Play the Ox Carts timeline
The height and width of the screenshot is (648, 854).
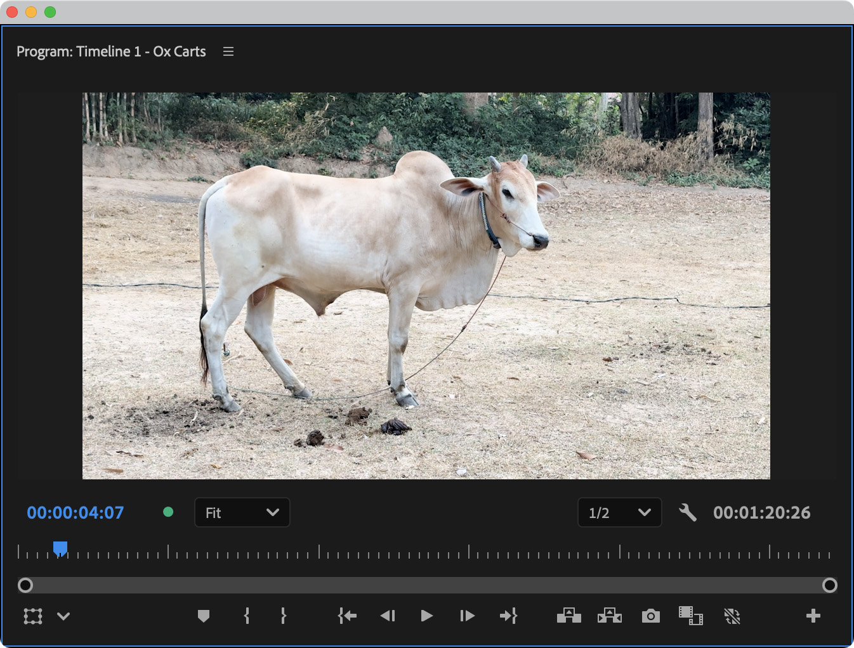(427, 616)
